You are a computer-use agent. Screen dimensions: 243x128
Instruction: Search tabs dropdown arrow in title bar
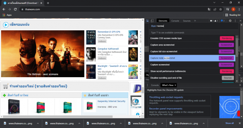214,3
